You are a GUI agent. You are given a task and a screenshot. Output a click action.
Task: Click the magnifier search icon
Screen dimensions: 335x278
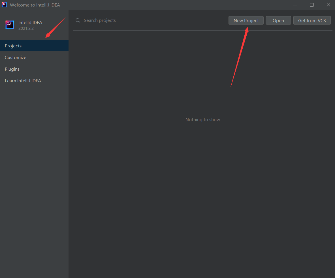(78, 20)
